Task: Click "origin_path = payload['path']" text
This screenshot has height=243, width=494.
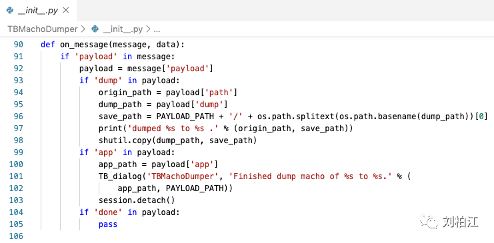Action: pos(168,93)
